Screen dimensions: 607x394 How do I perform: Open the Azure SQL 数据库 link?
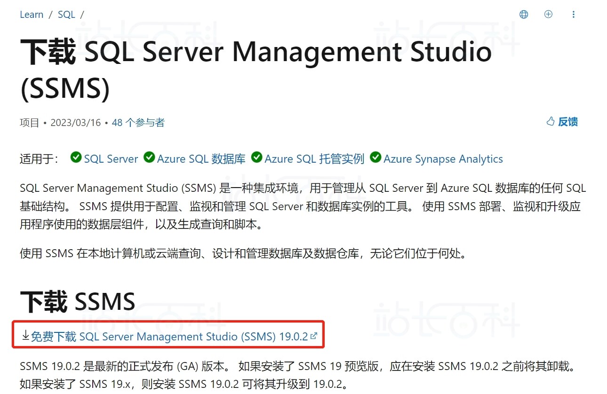click(x=201, y=159)
